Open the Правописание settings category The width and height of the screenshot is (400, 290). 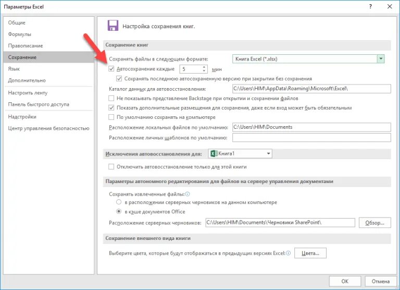48,45
